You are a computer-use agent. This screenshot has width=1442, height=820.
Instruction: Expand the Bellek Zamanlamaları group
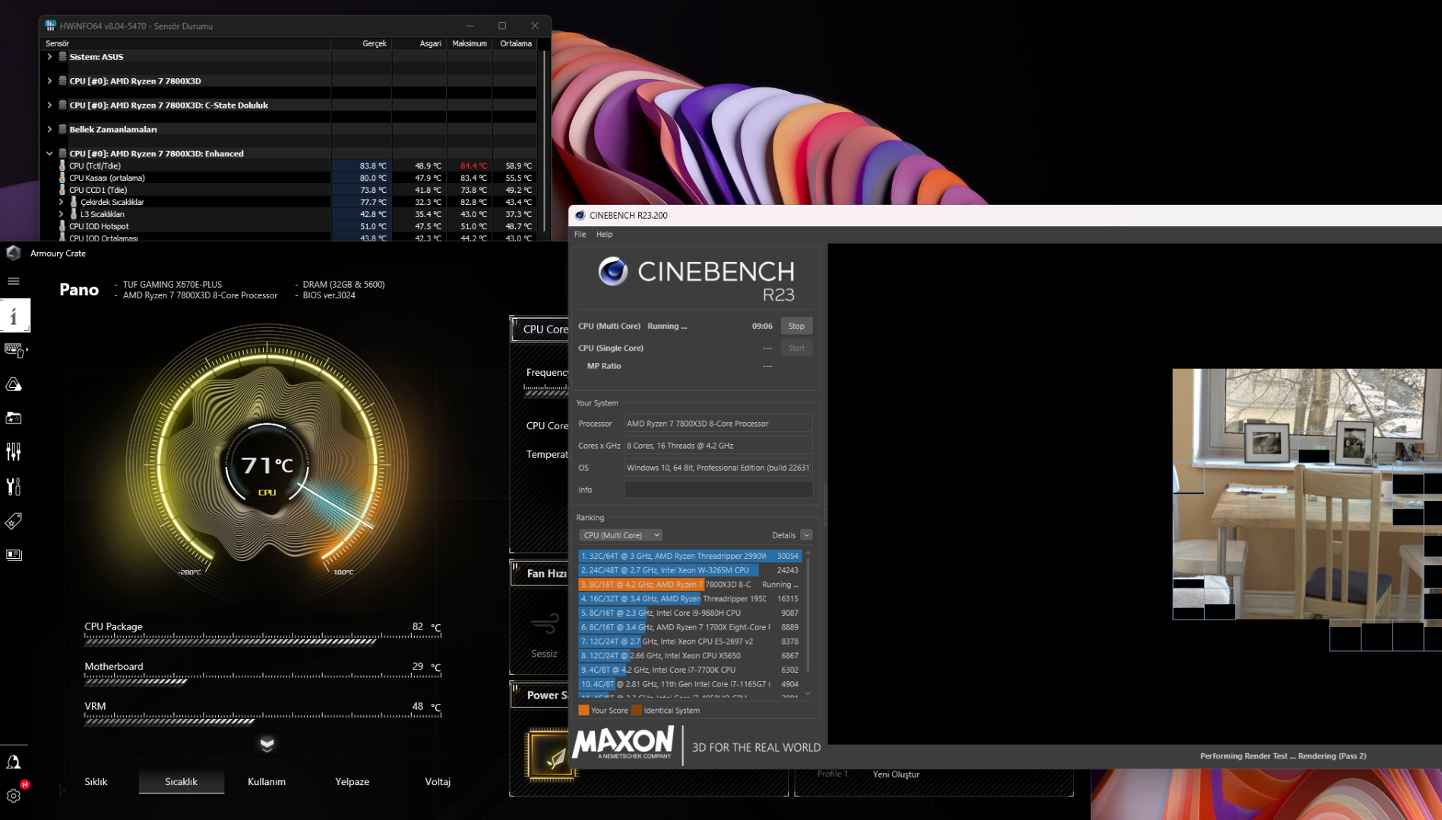coord(49,130)
